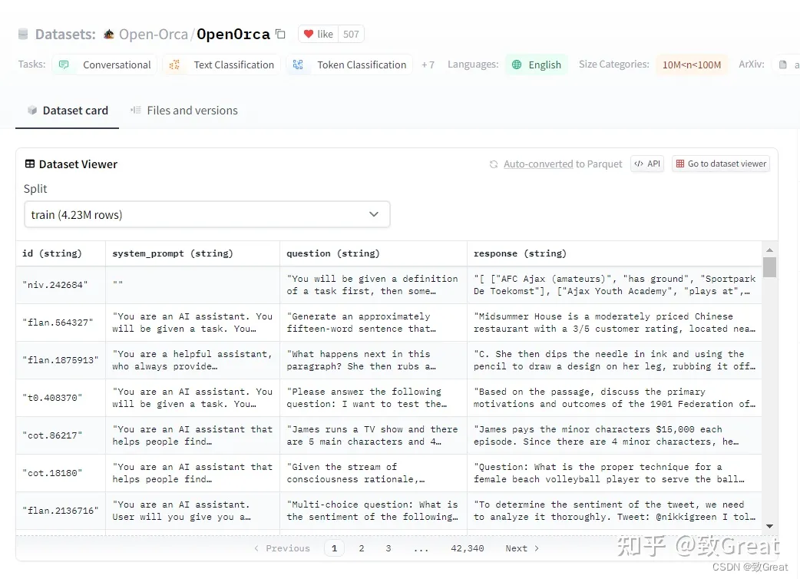The height and width of the screenshot is (579, 800).
Task: Click the dropdown chevron in the Split selector
Action: 374,214
